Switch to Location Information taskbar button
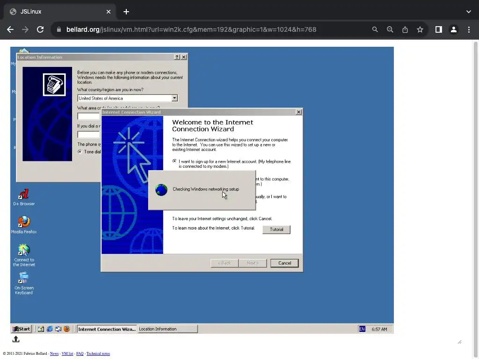The image size is (479, 359). [x=167, y=329]
